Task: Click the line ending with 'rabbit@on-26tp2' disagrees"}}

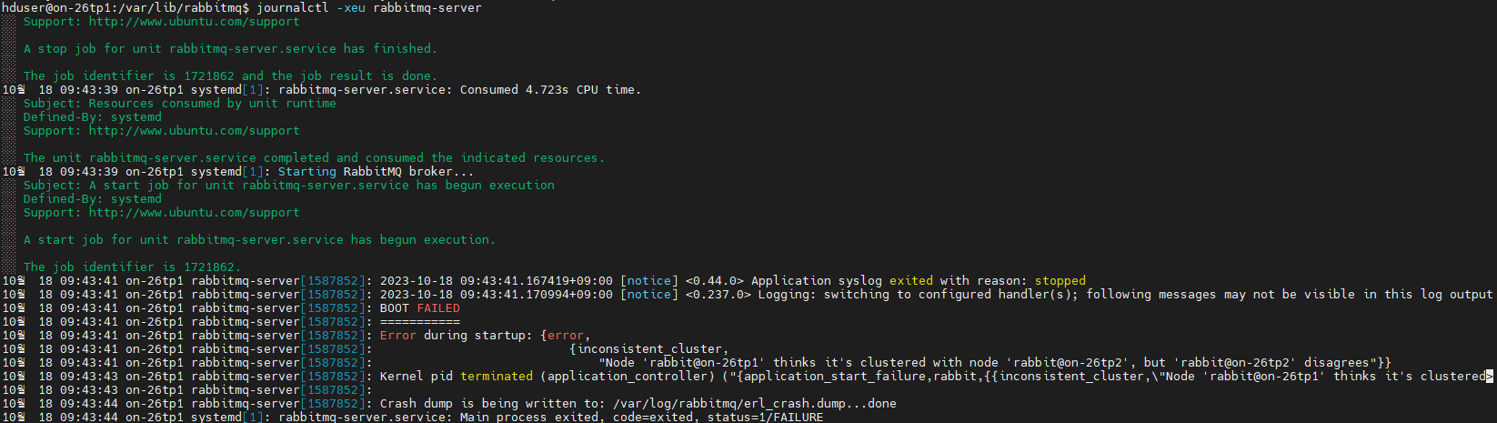Action: coord(994,362)
